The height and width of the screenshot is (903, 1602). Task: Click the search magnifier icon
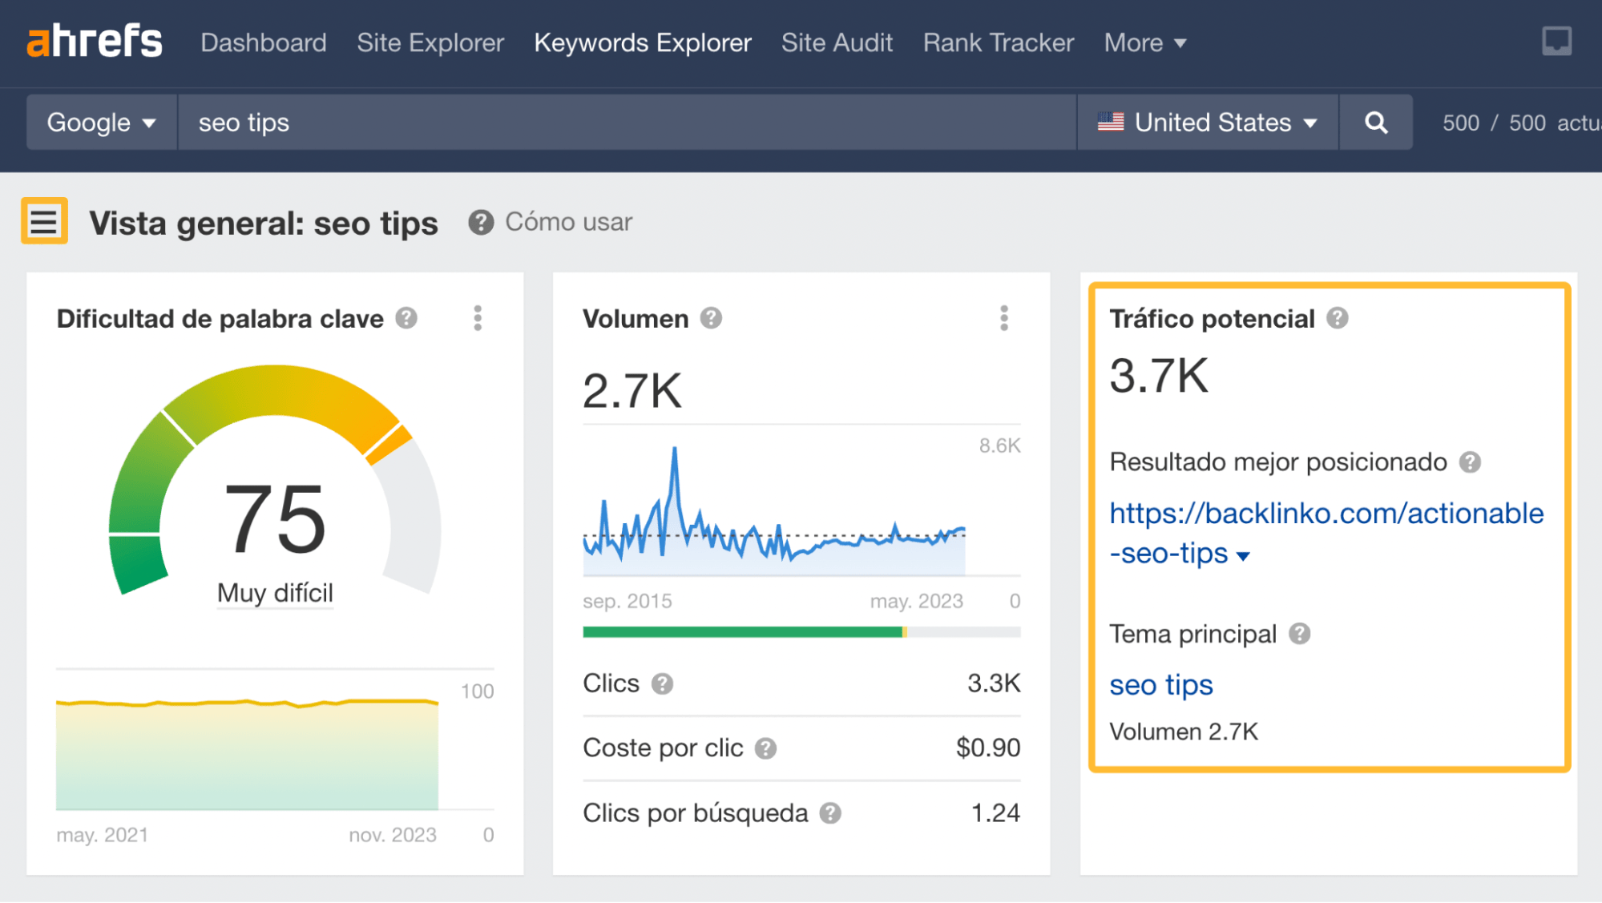(1375, 122)
